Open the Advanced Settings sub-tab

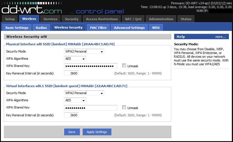pyautogui.click(x=129, y=28)
